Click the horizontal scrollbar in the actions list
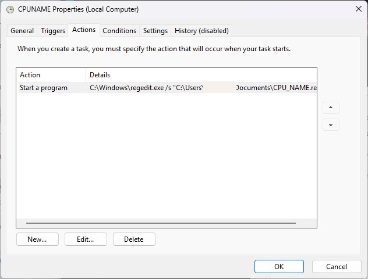The height and width of the screenshot is (279, 368). pyautogui.click(x=161, y=223)
